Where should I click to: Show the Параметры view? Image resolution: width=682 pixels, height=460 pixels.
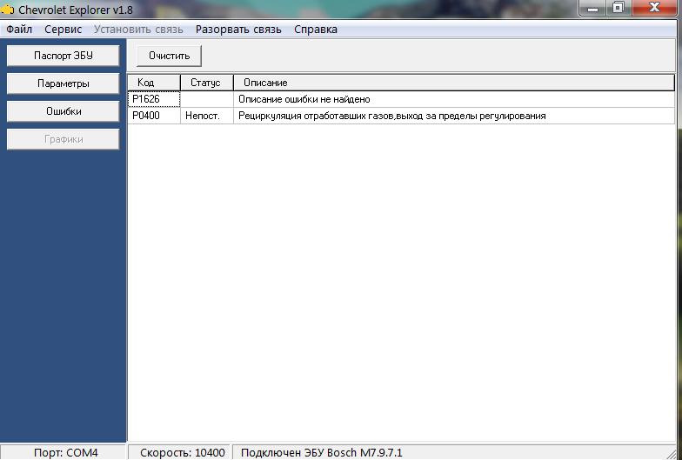pyautogui.click(x=63, y=83)
